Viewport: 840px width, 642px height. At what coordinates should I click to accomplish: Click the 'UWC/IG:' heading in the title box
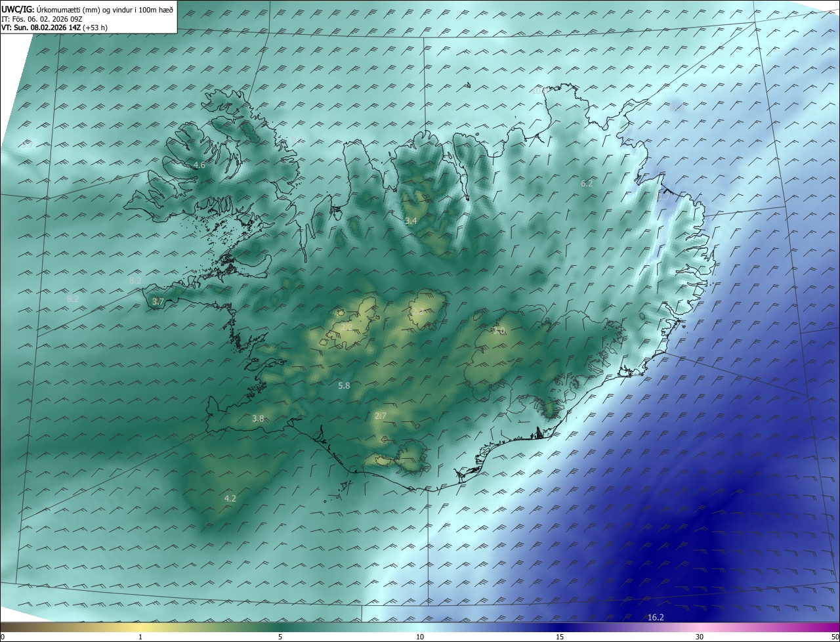pyautogui.click(x=18, y=9)
